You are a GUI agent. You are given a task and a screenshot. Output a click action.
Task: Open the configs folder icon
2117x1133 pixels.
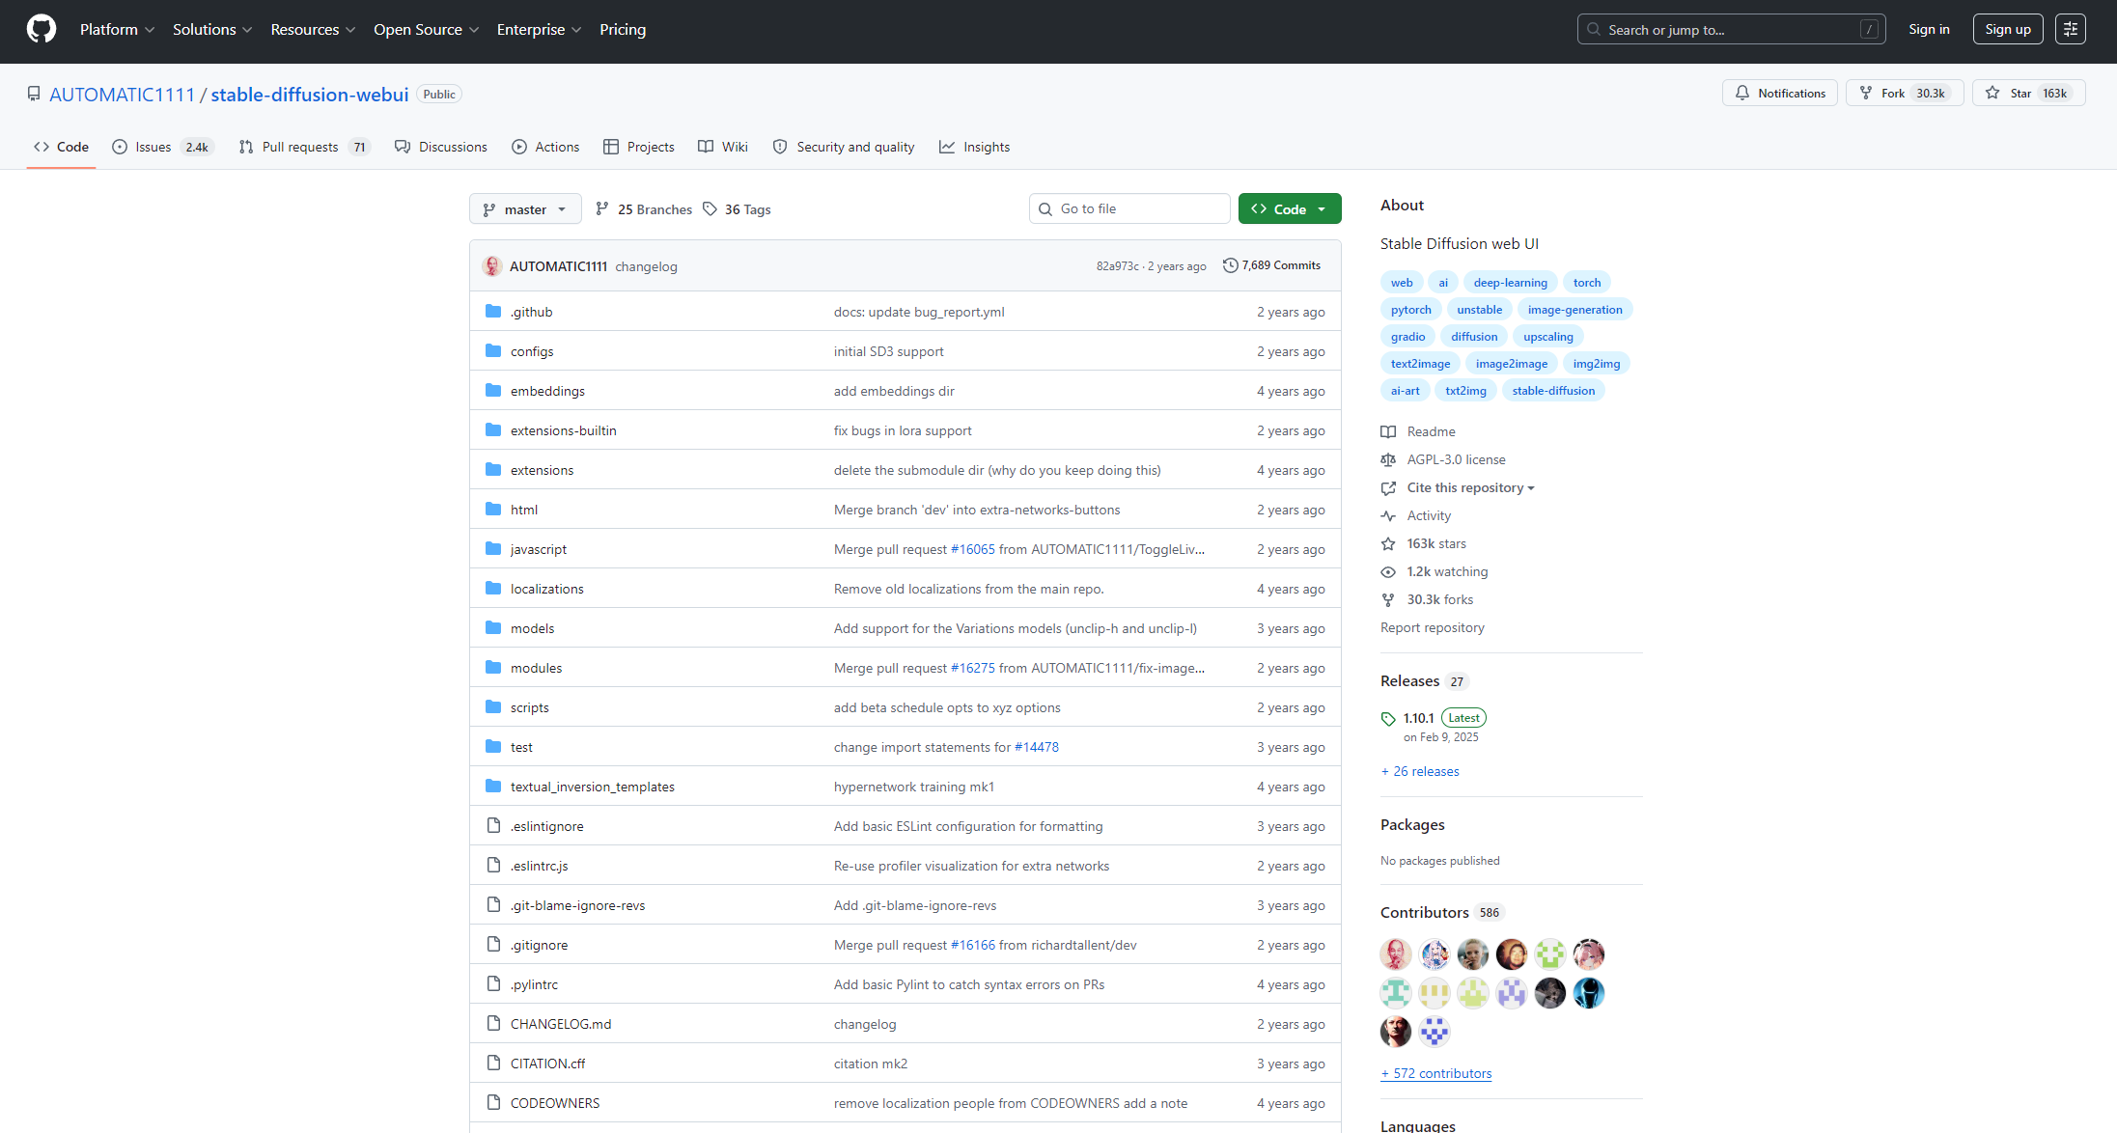[x=493, y=350]
